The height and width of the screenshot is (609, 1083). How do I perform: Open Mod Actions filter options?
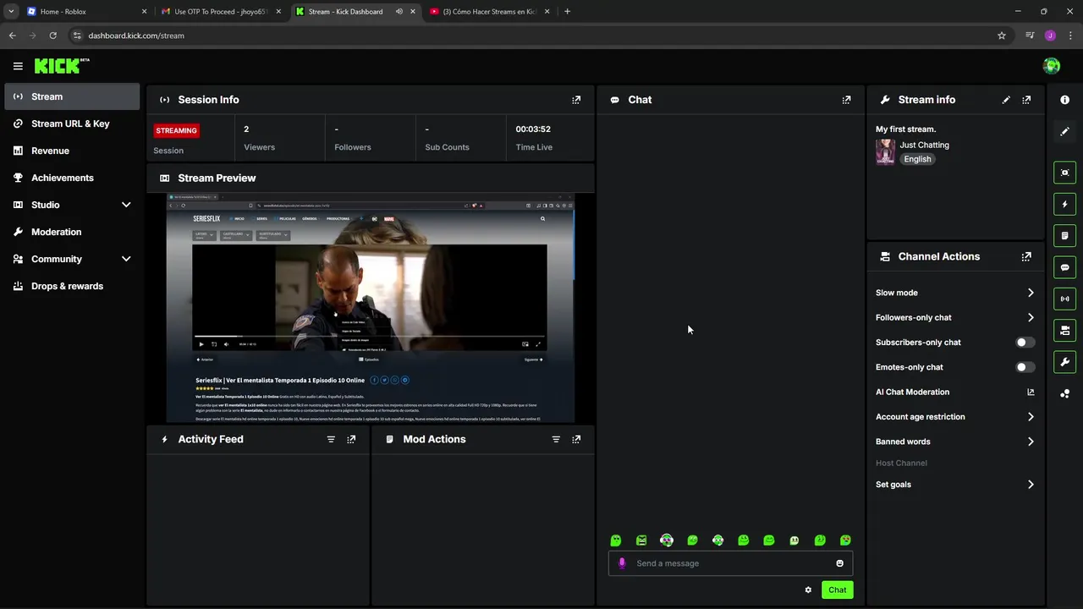pos(556,439)
